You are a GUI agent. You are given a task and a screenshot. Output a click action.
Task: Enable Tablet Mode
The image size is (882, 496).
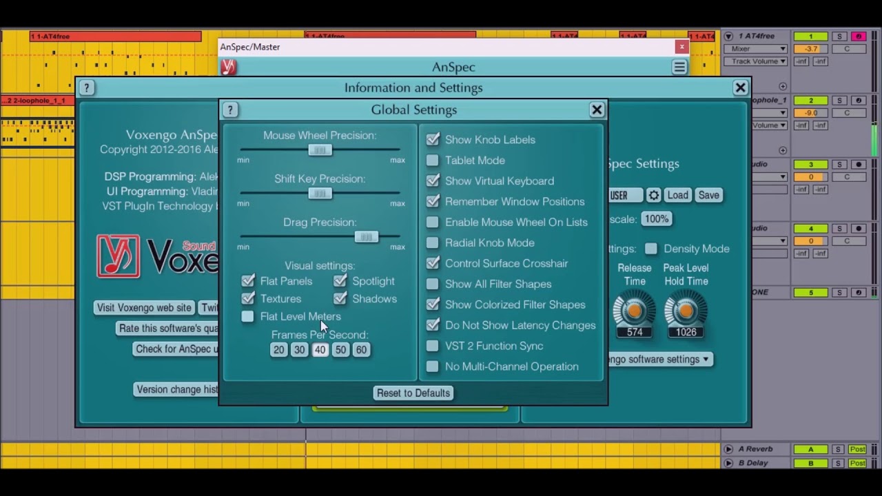coord(432,160)
